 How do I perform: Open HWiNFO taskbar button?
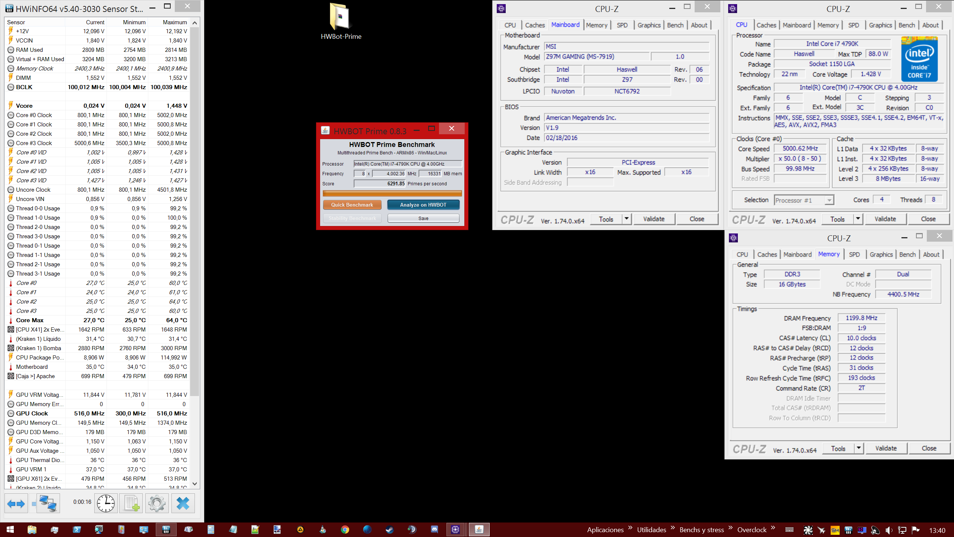[x=166, y=530]
